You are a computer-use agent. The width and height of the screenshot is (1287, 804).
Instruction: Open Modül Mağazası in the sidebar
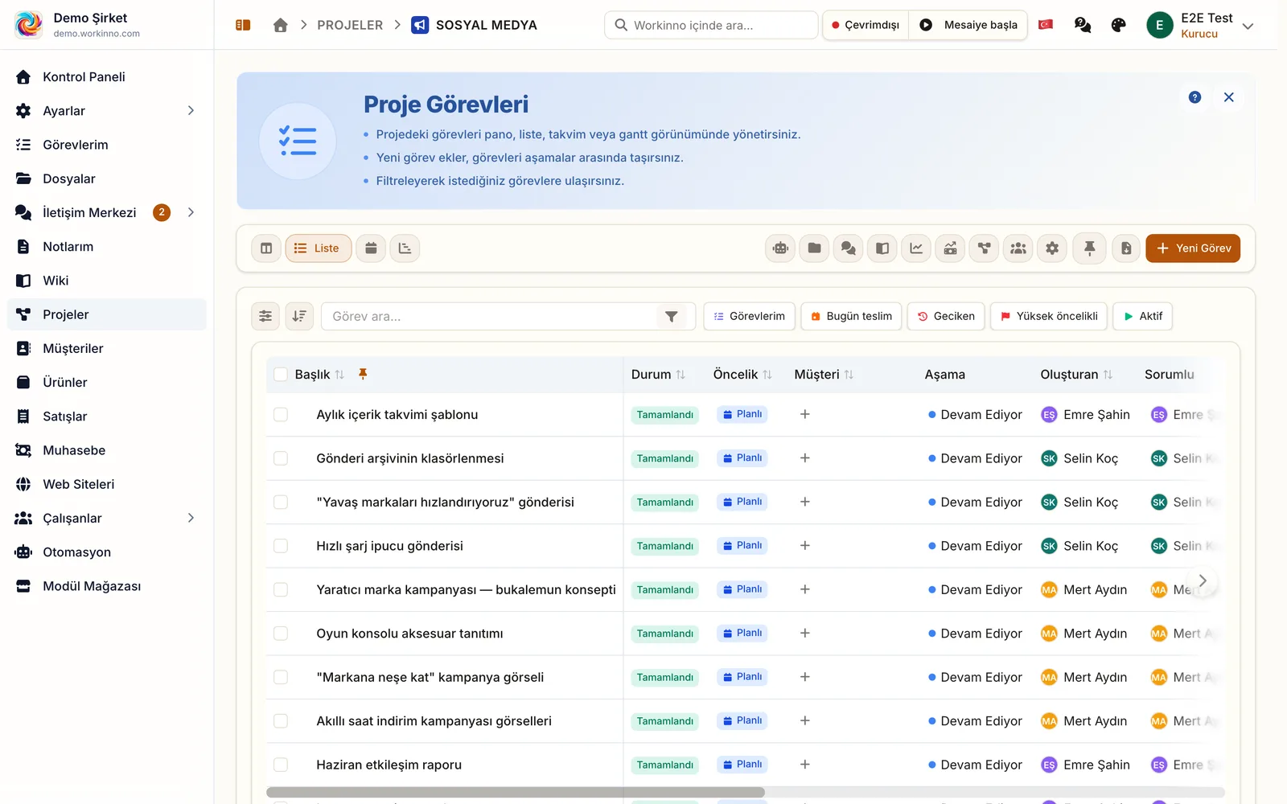107,586
